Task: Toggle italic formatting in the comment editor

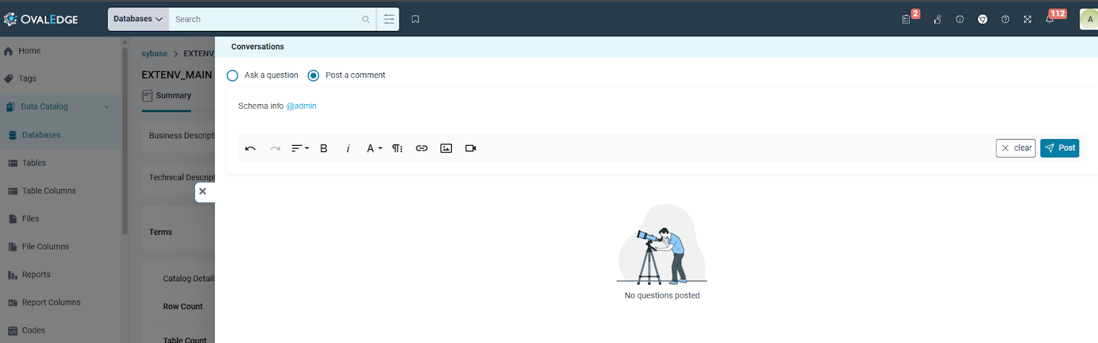Action: point(348,149)
